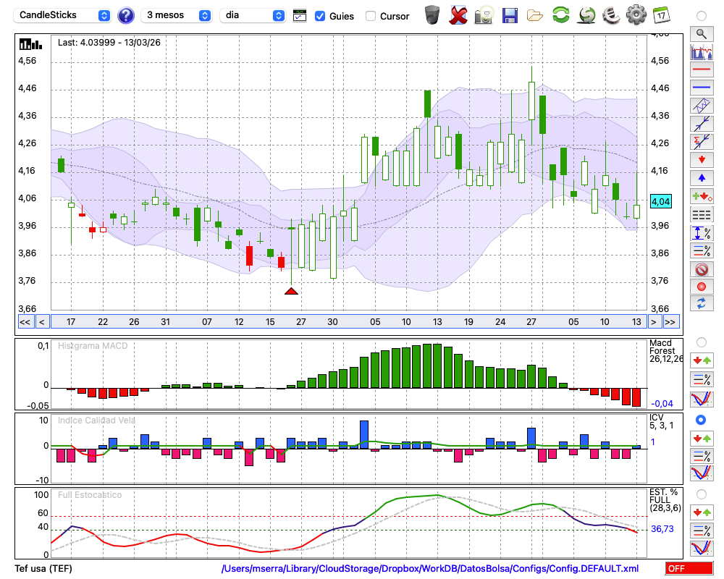This screenshot has width=724, height=579.
Task: Click the blue floppy disk save icon
Action: pyautogui.click(x=510, y=15)
